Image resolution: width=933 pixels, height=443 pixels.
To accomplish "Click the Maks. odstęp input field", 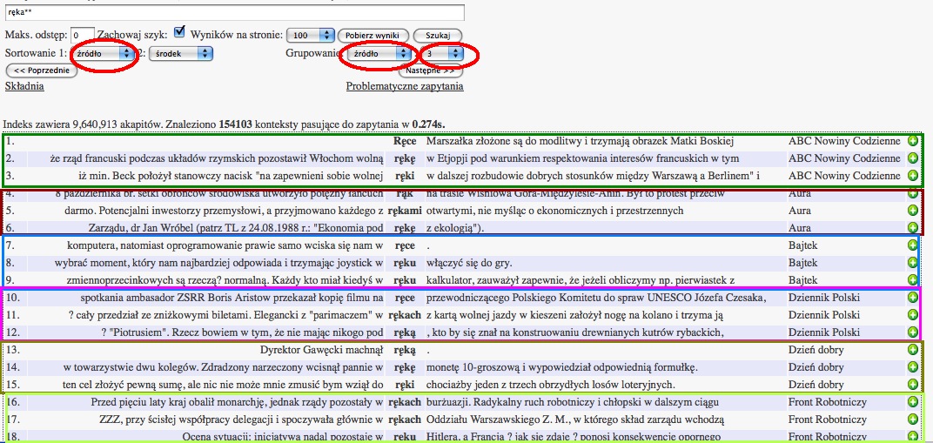I will coord(83,35).
